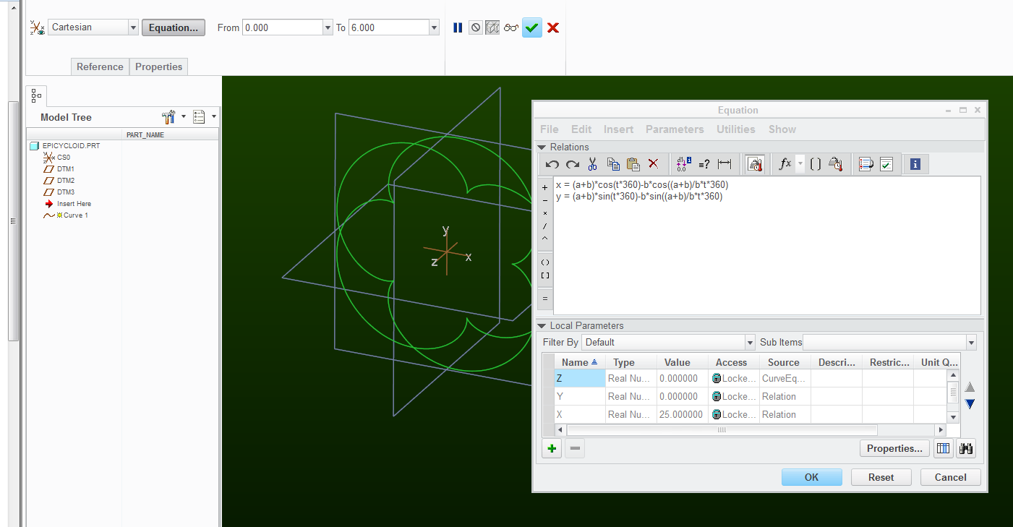This screenshot has width=1013, height=527.
Task: Open the Insert menu in Equation window
Action: [618, 129]
